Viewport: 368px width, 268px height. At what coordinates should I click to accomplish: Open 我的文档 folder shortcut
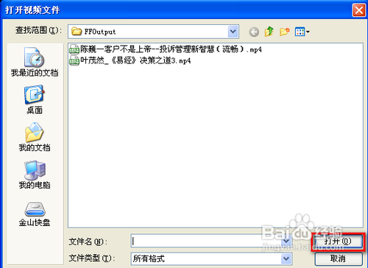click(x=35, y=137)
